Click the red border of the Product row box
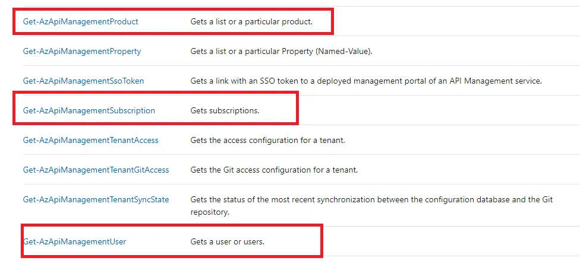The height and width of the screenshot is (261, 580). click(x=332, y=21)
